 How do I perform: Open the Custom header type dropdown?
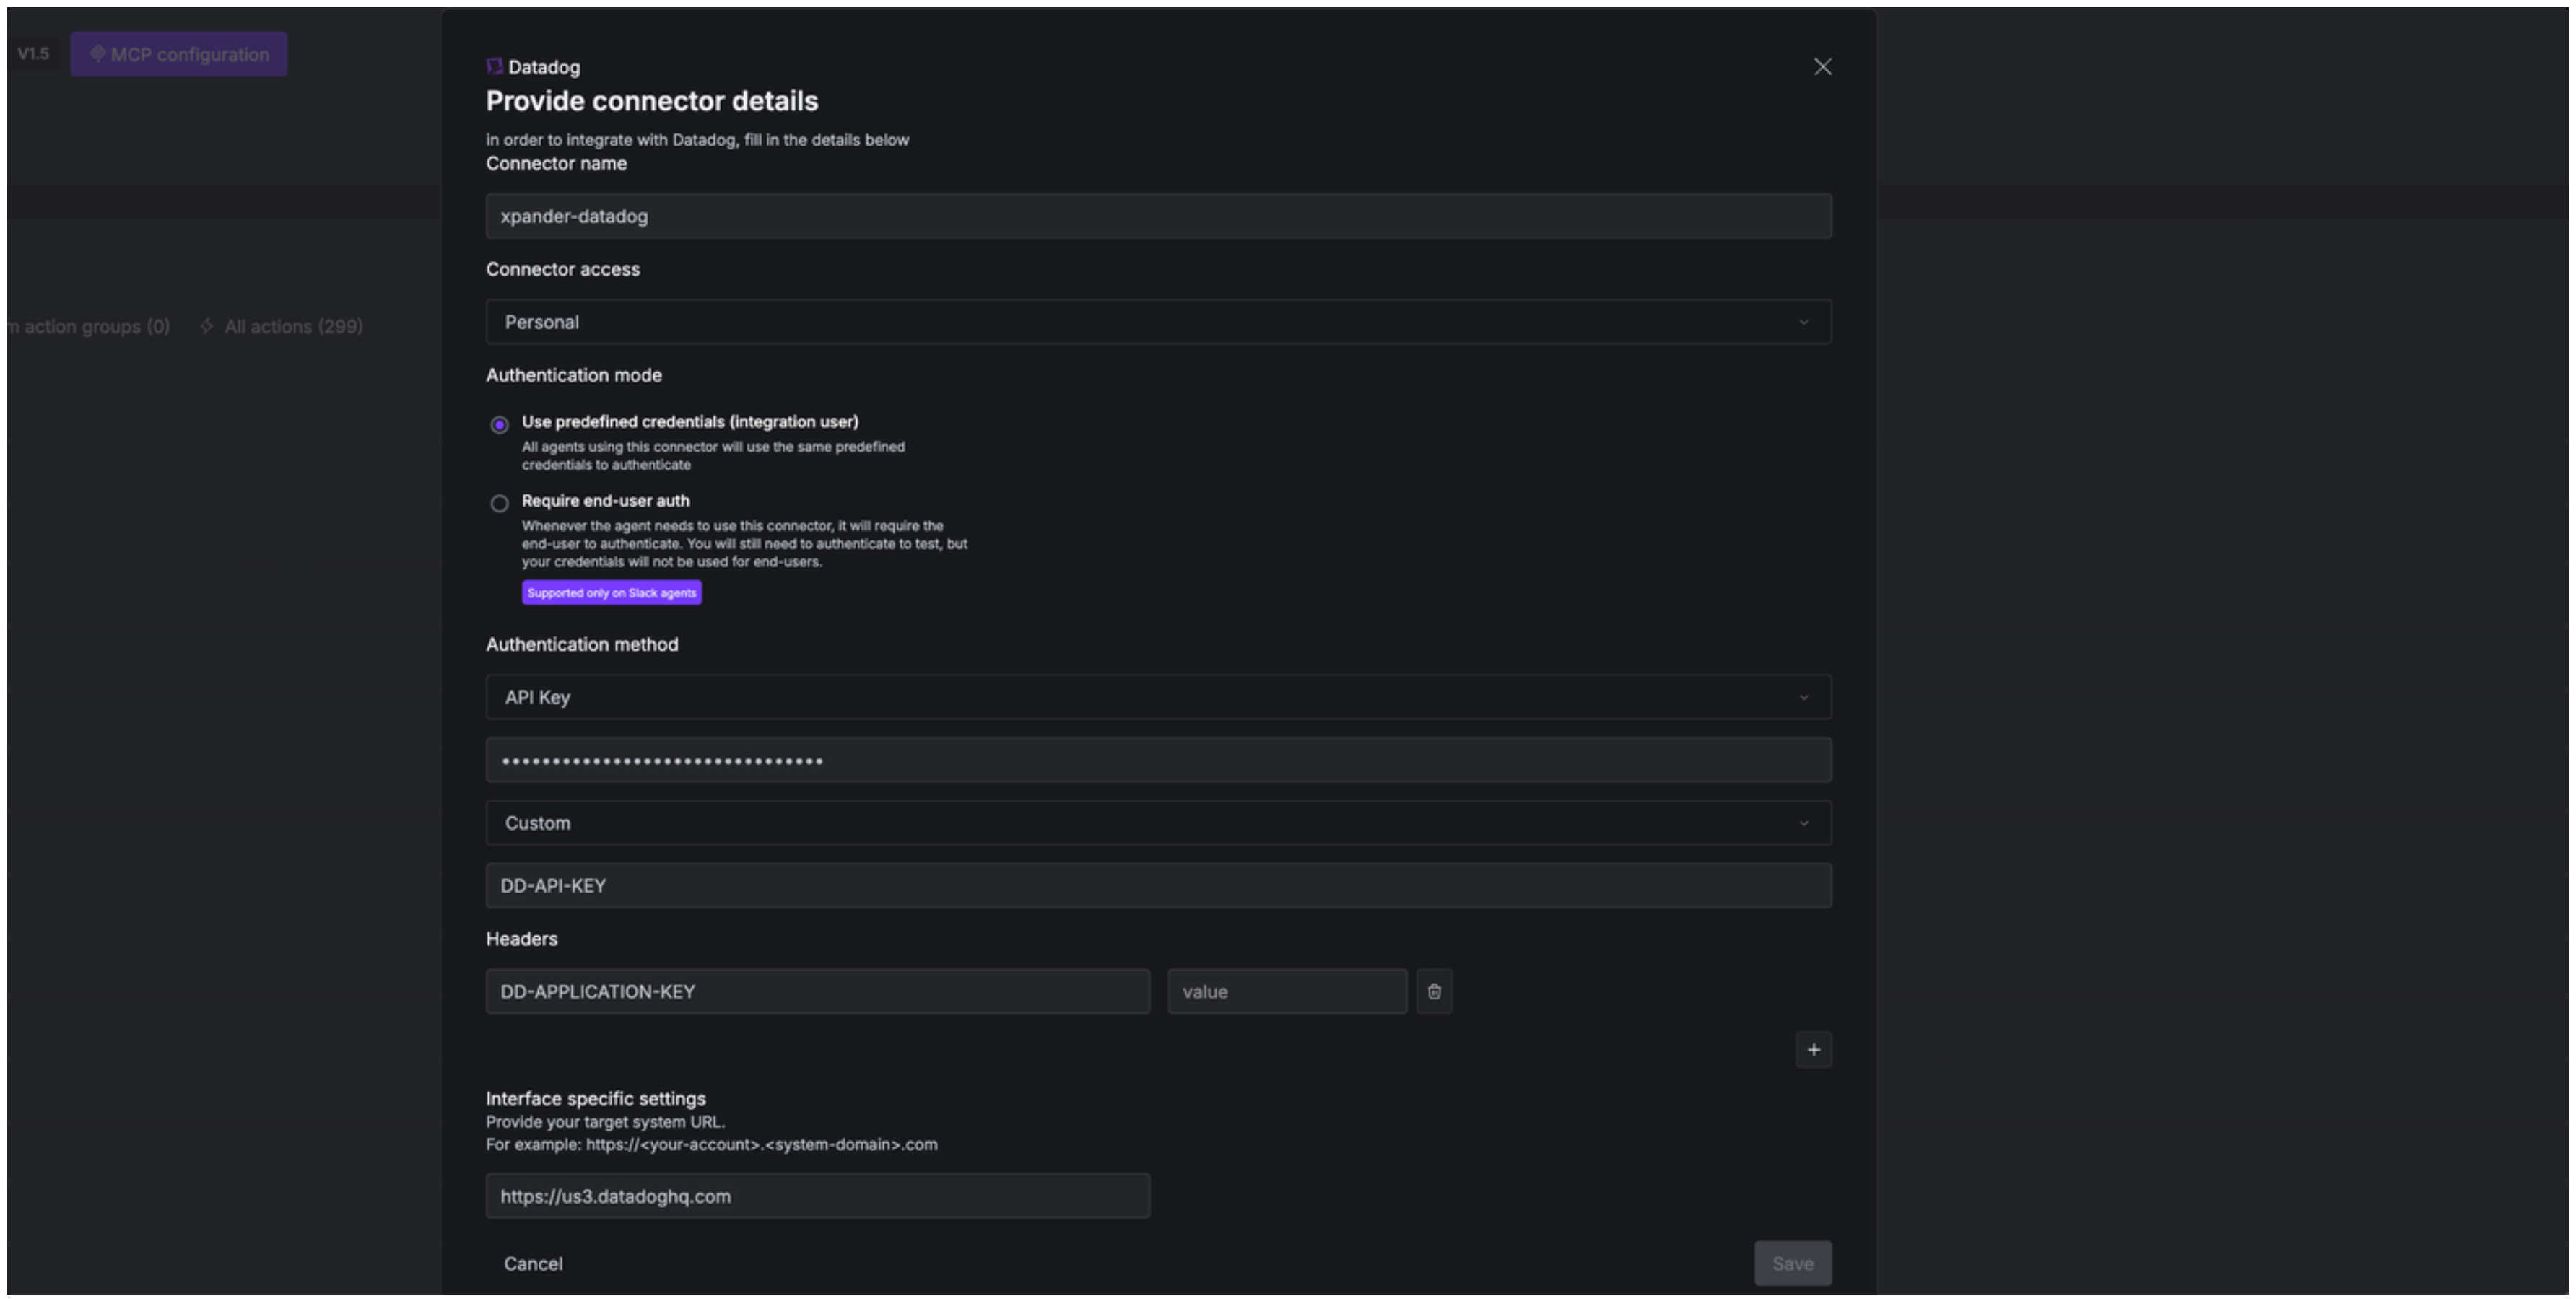pos(1157,823)
